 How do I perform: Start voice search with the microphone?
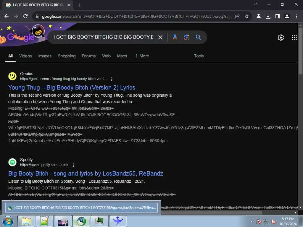175,37
